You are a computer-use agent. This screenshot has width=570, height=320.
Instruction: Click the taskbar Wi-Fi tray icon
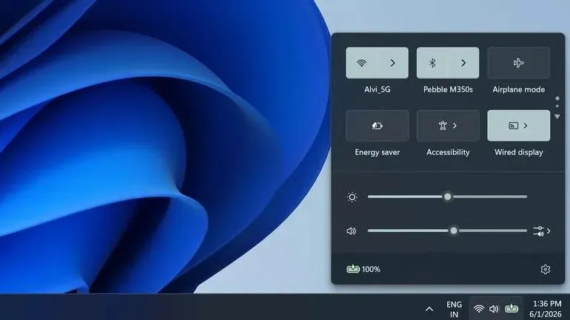(479, 309)
